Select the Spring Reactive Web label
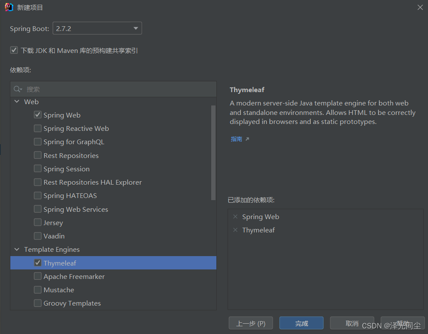The height and width of the screenshot is (334, 428). (76, 128)
